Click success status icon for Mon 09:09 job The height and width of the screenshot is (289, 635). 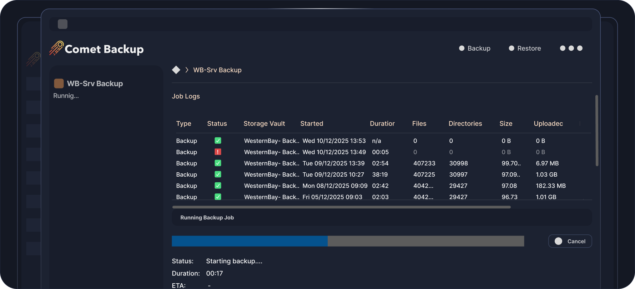[x=218, y=186]
